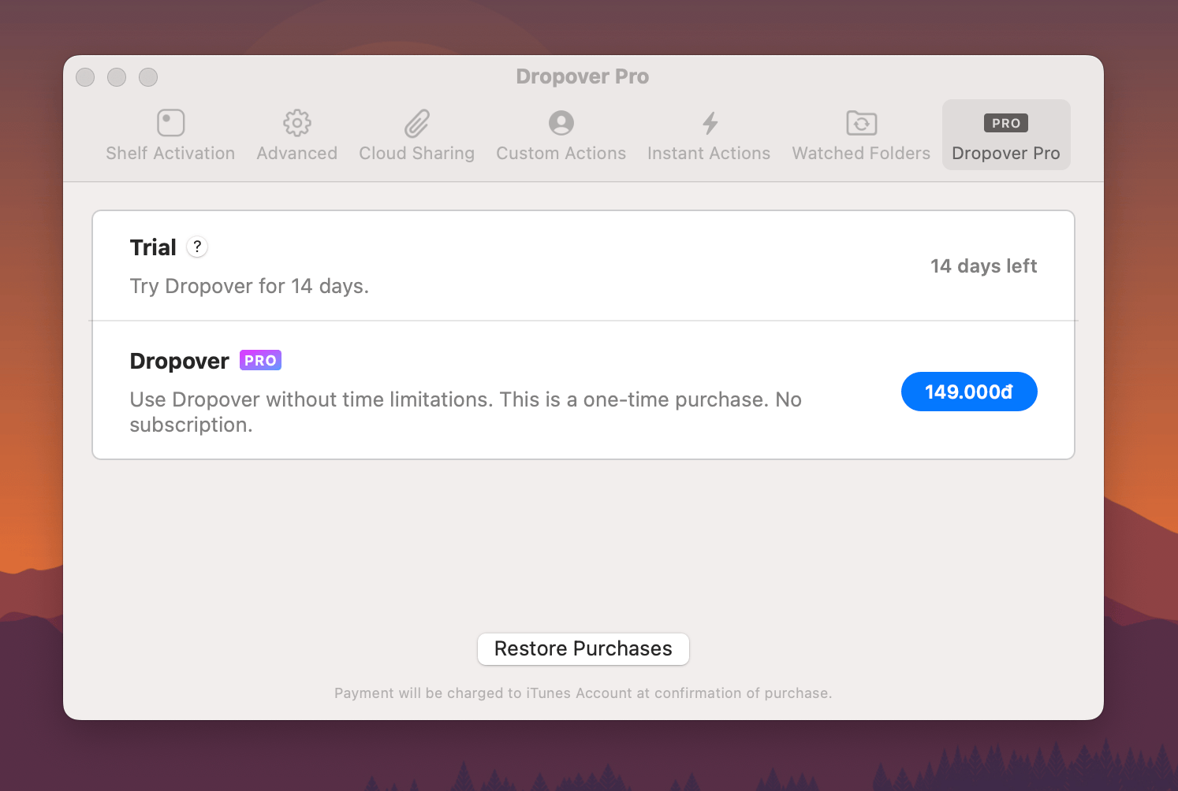
Task: Click the one-time purchase description text
Action: coord(465,412)
